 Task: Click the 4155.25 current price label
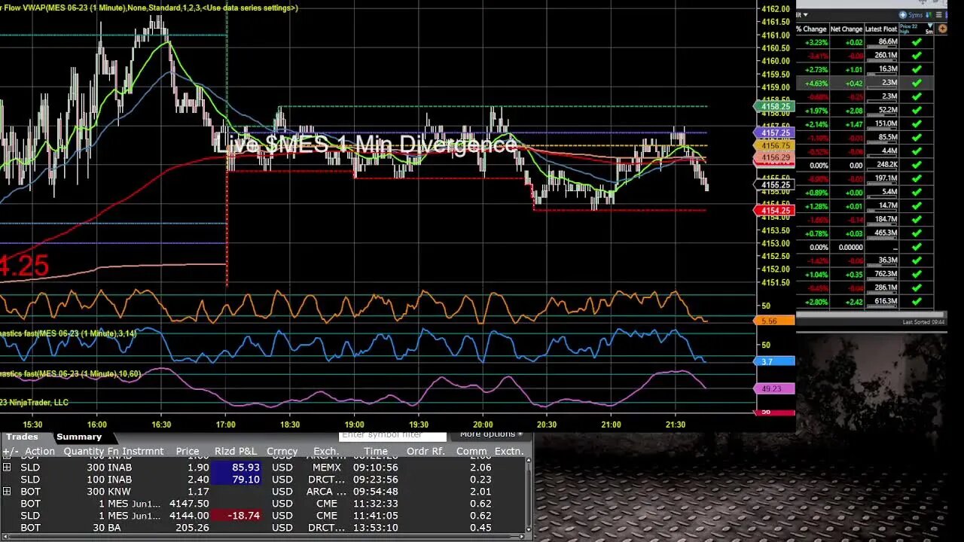(774, 184)
